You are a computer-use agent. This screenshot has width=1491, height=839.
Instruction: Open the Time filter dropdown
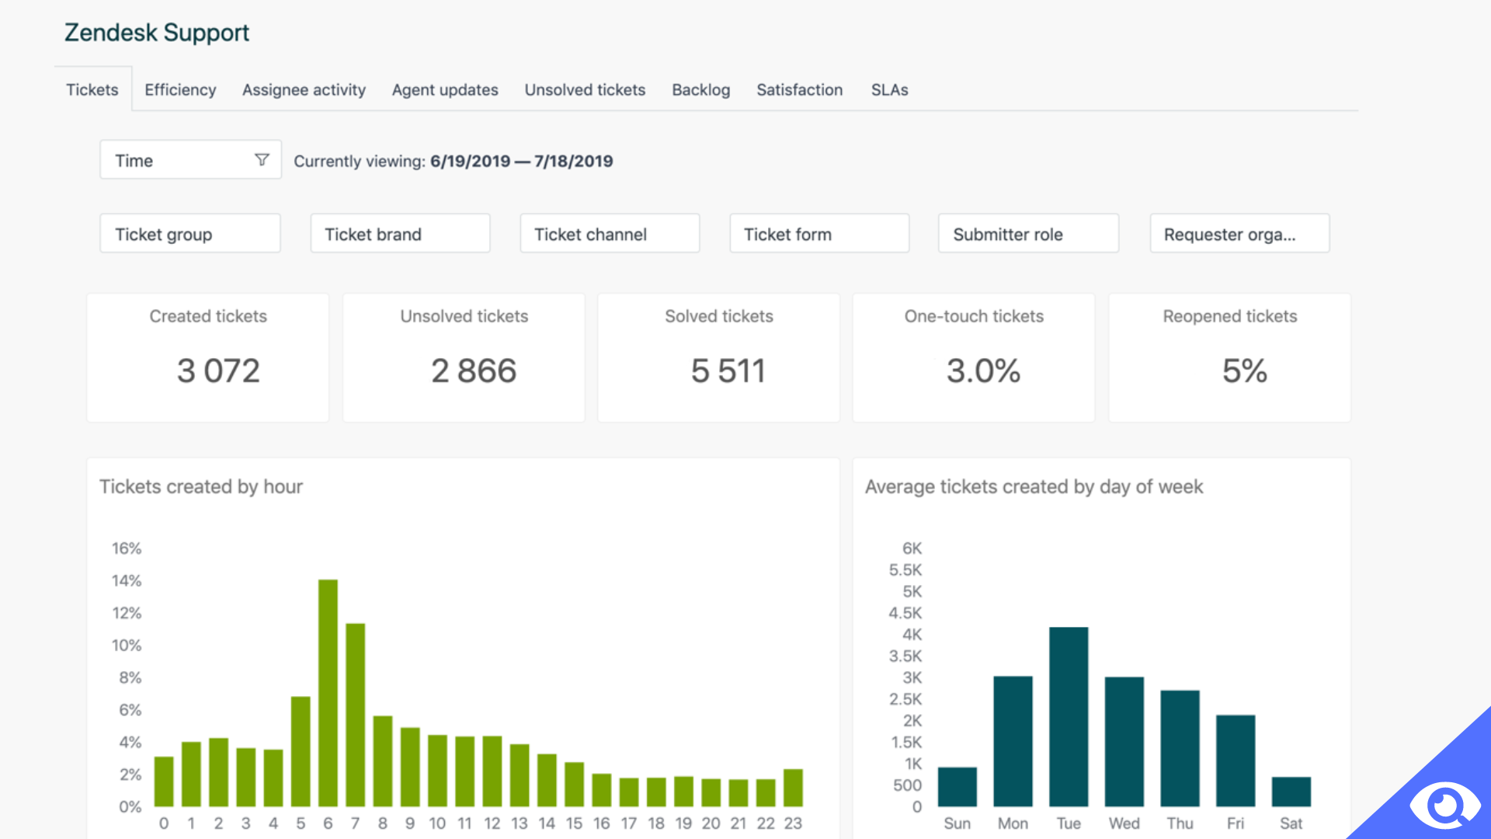click(190, 160)
